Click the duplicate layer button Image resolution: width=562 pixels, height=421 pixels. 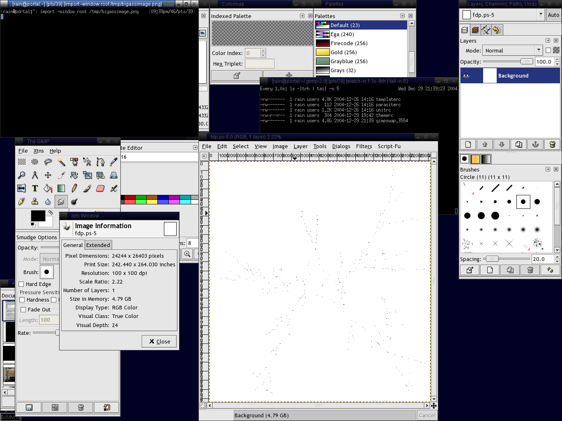pos(518,144)
